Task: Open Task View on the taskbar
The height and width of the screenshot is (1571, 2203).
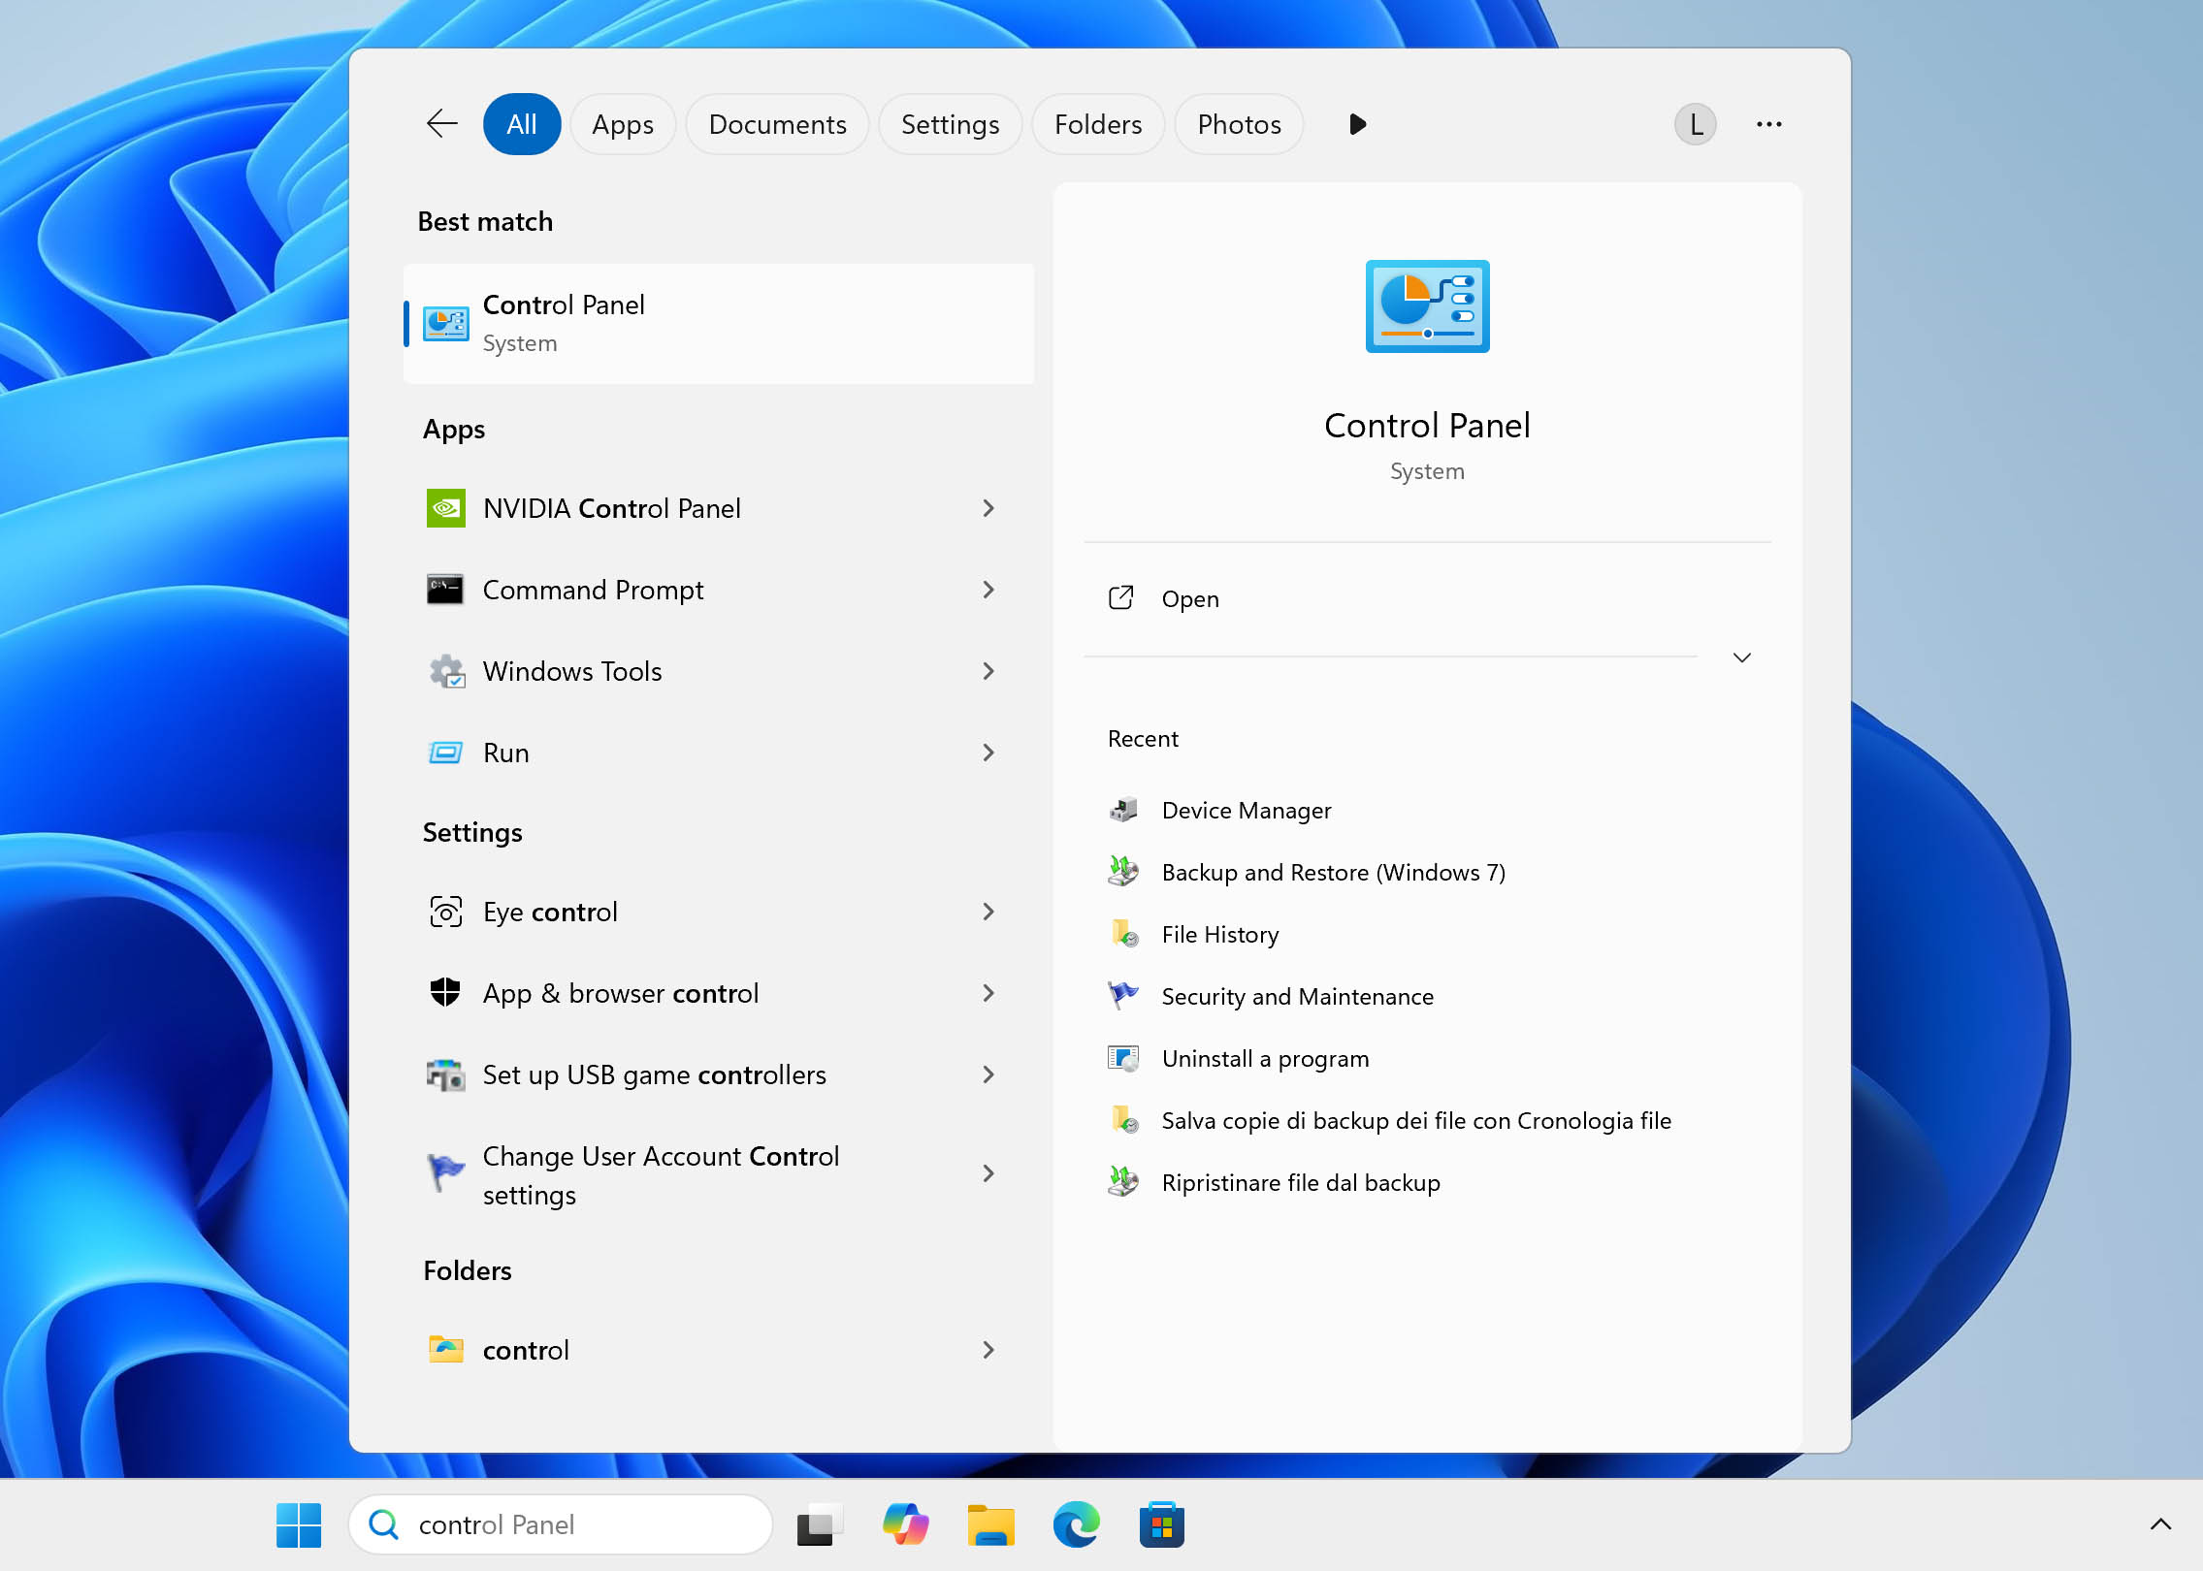Action: click(x=820, y=1524)
